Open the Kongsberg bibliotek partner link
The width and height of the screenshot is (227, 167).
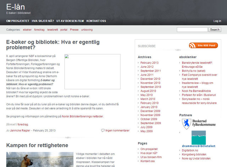coord(194,155)
